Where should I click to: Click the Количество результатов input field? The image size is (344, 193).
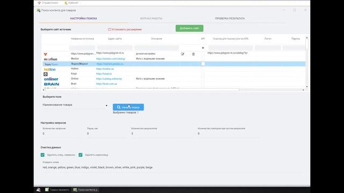click(162, 133)
